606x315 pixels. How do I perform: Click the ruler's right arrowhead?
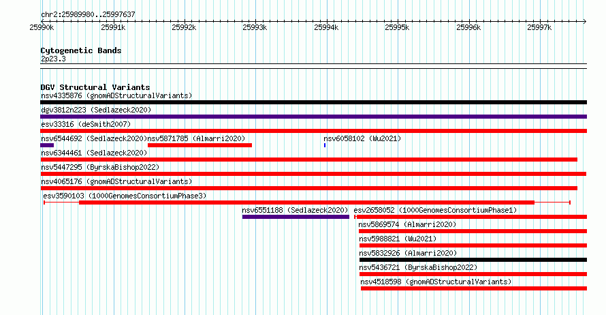tap(585, 21)
